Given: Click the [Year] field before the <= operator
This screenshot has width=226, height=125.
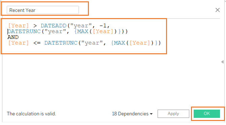Looking at the screenshot, I should (x=19, y=43).
